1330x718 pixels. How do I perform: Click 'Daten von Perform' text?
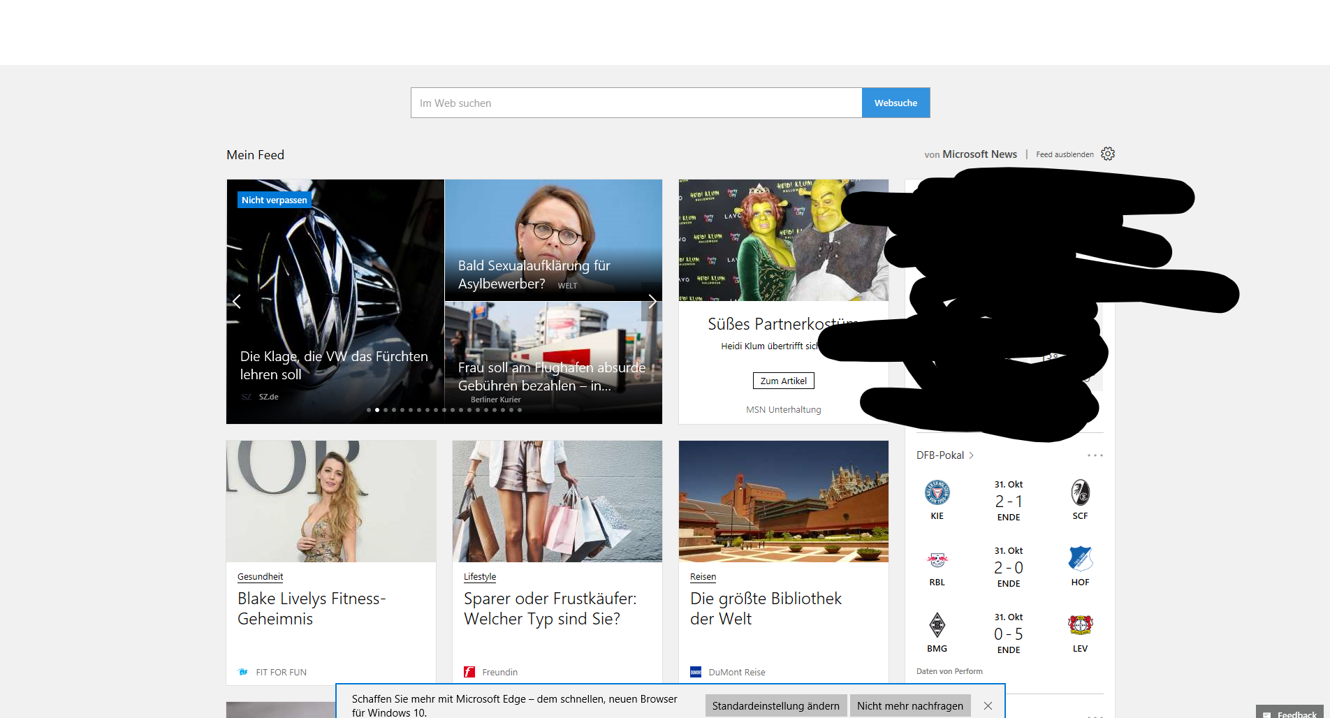[x=949, y=671]
